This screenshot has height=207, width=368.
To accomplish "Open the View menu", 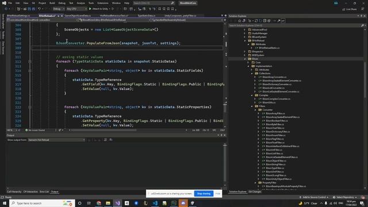I will click(x=25, y=3).
